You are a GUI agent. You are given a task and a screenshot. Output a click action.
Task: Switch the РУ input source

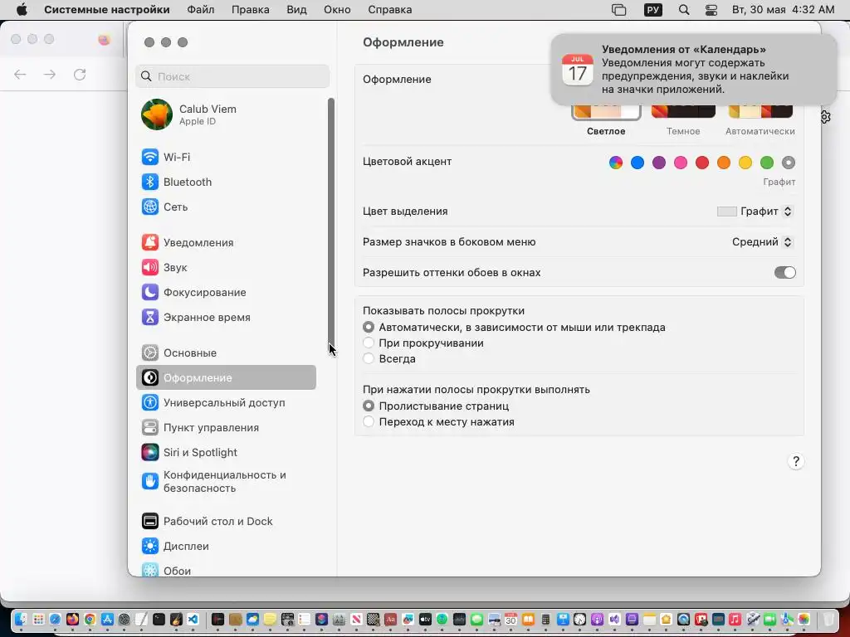pyautogui.click(x=652, y=10)
